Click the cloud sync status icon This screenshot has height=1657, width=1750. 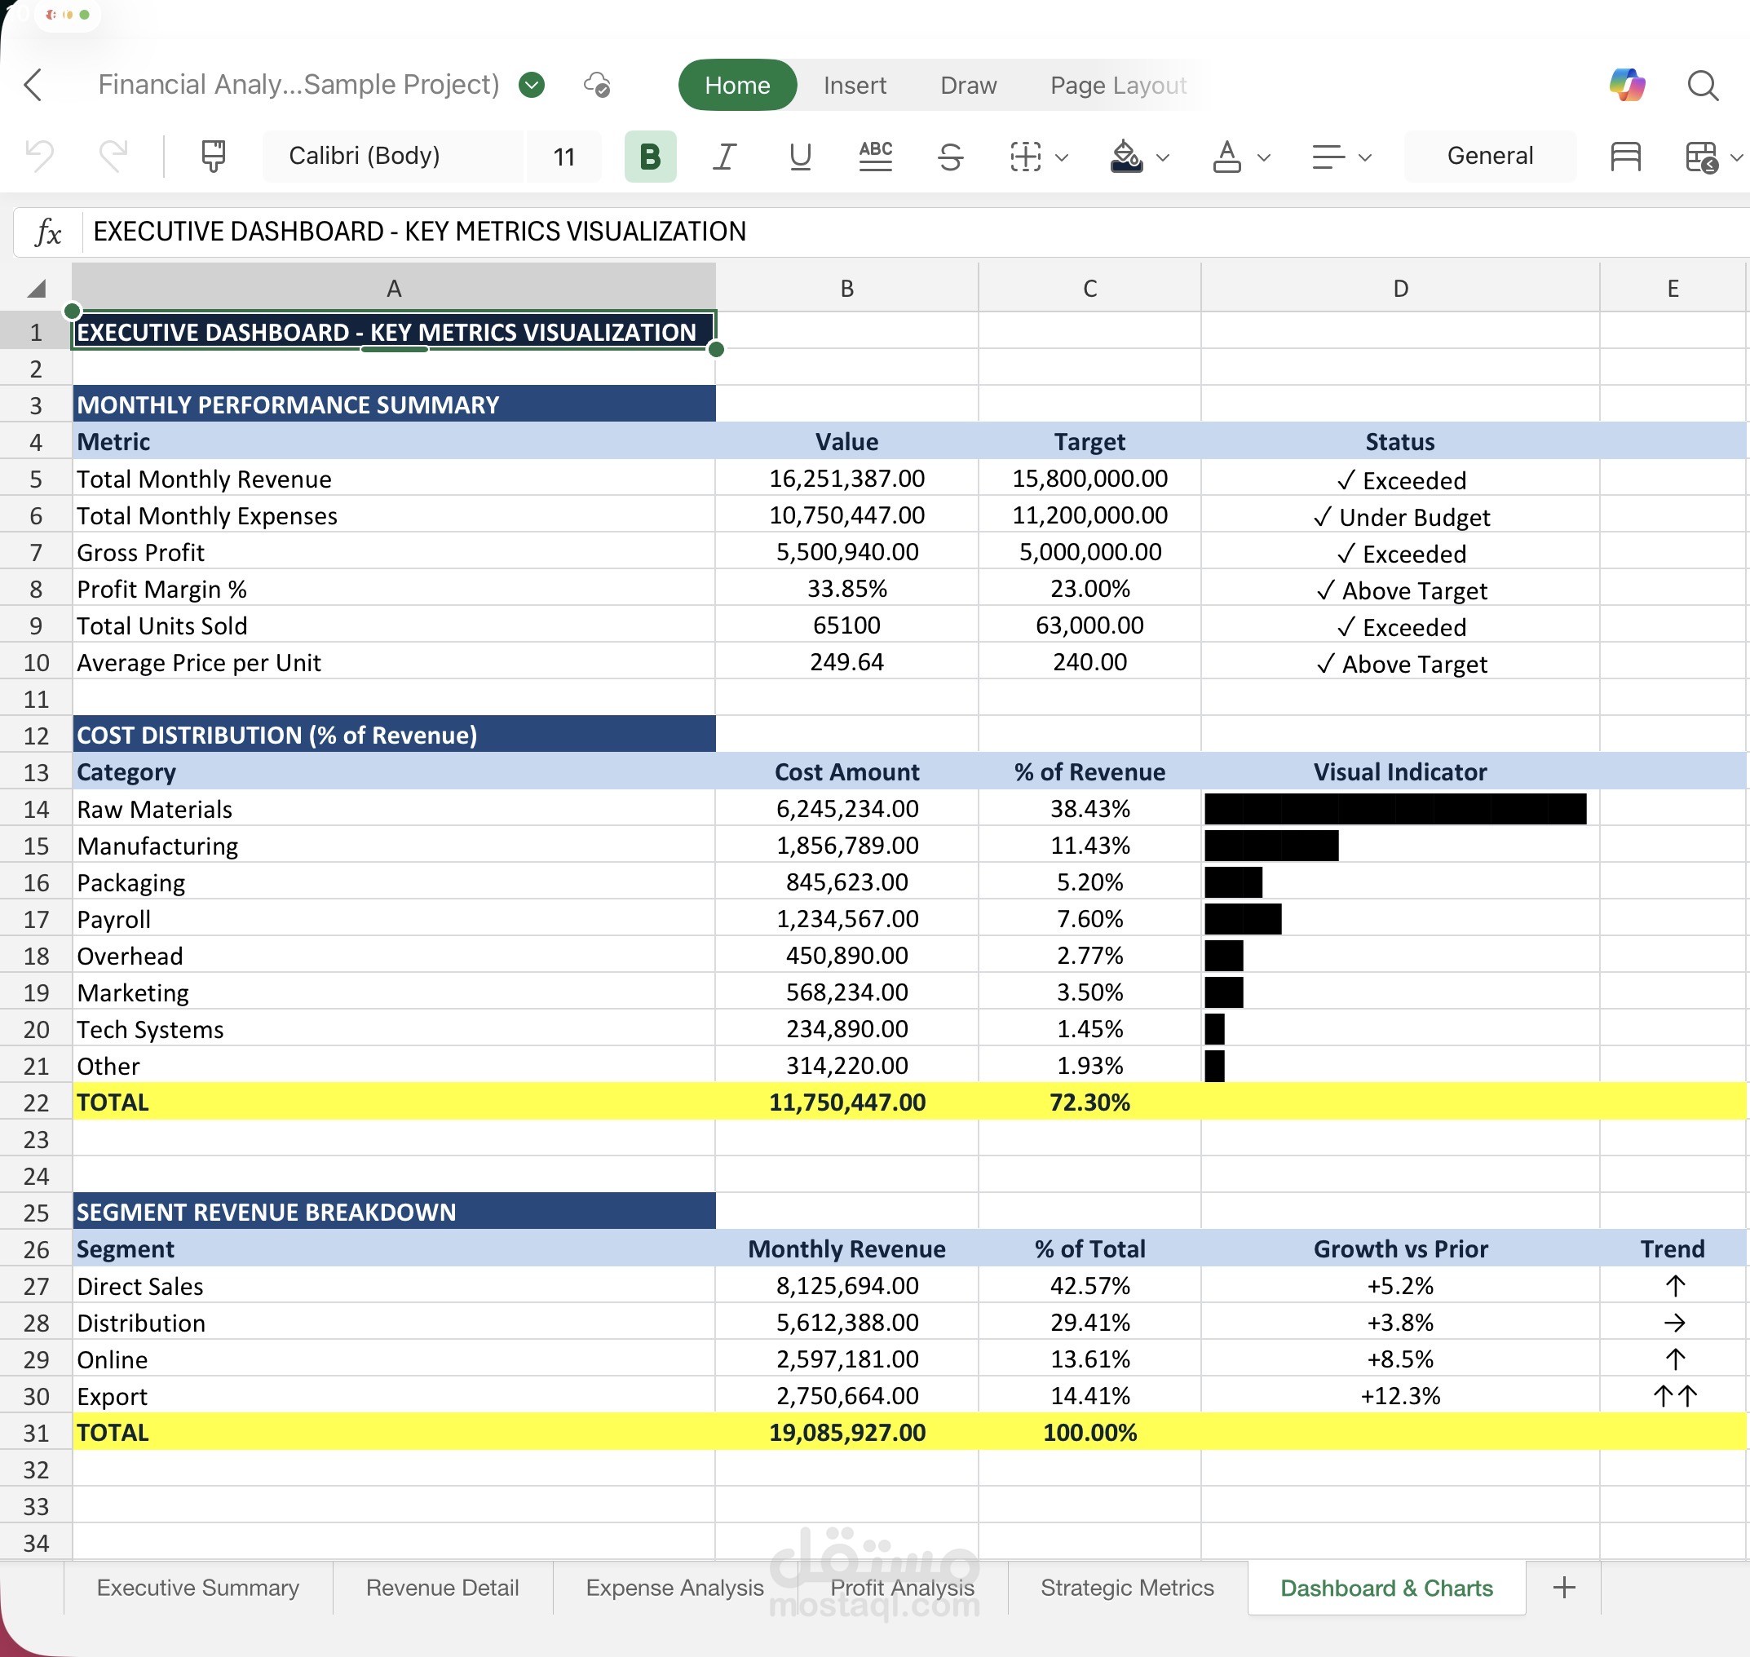pyautogui.click(x=598, y=85)
